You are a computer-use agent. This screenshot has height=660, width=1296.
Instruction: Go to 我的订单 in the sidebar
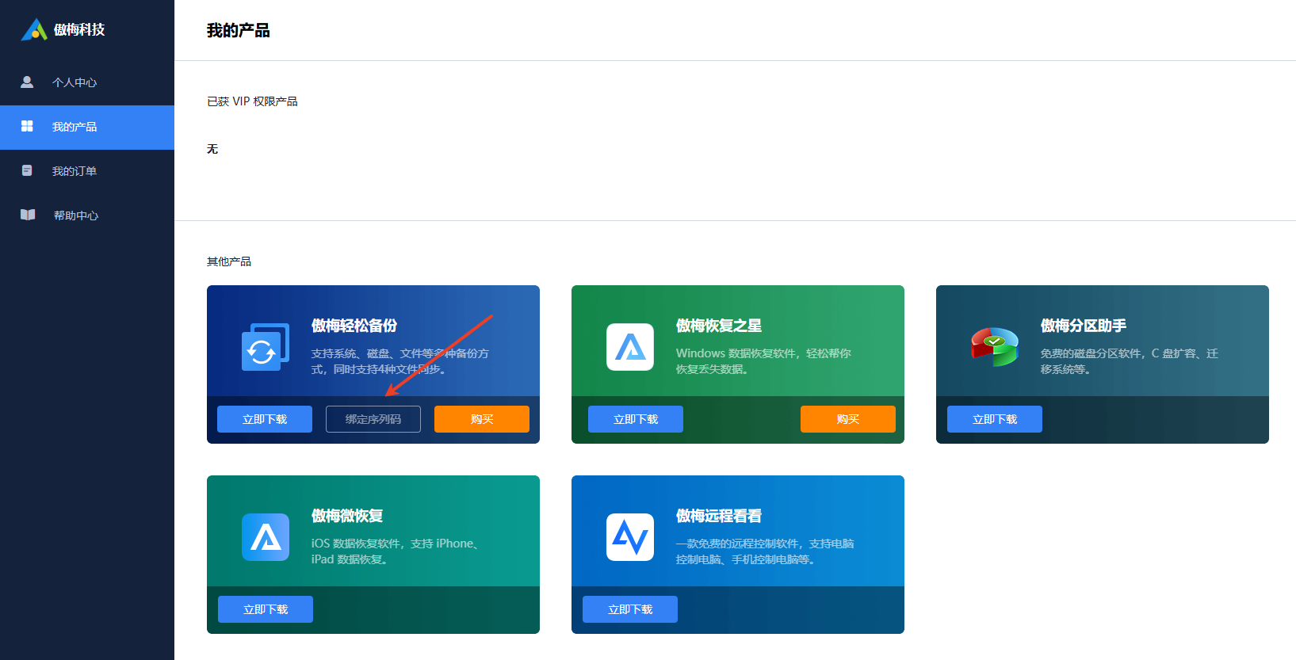(x=75, y=171)
